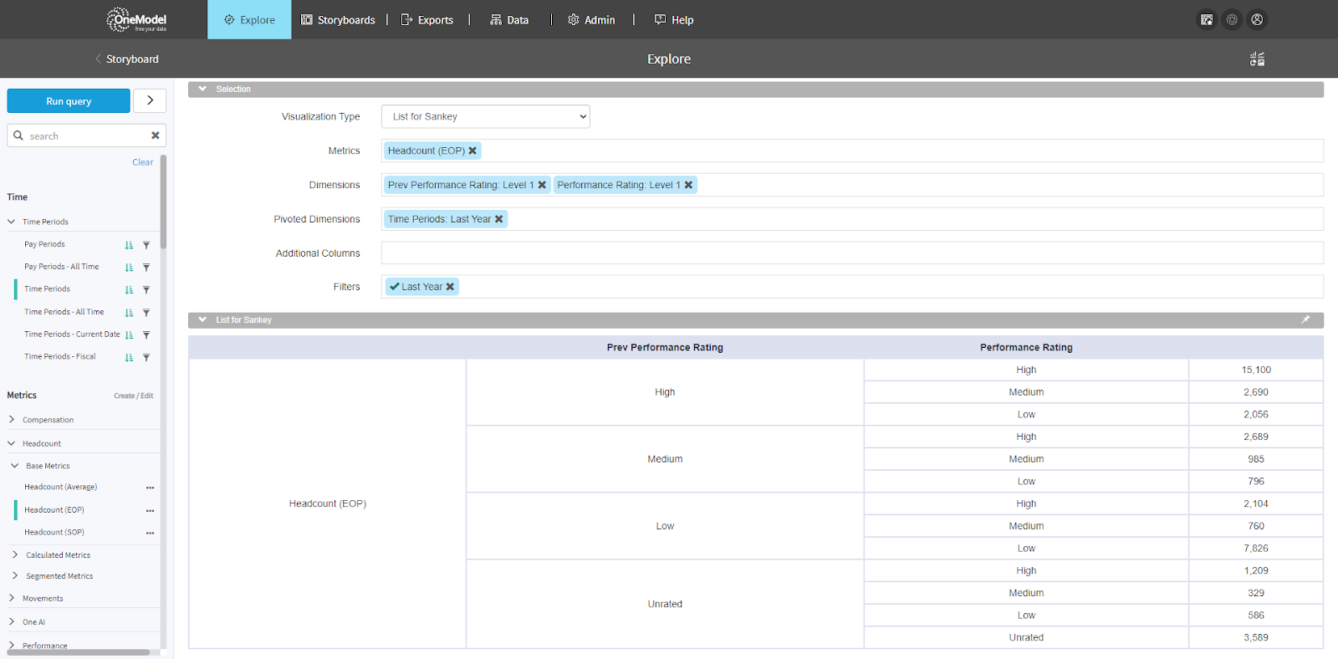
Task: Collapse the Headcount metrics group
Action: point(12,443)
